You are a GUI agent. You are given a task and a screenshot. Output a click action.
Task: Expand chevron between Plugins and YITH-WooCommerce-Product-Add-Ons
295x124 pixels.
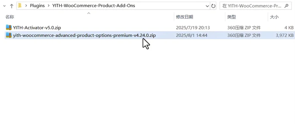[x=49, y=6]
